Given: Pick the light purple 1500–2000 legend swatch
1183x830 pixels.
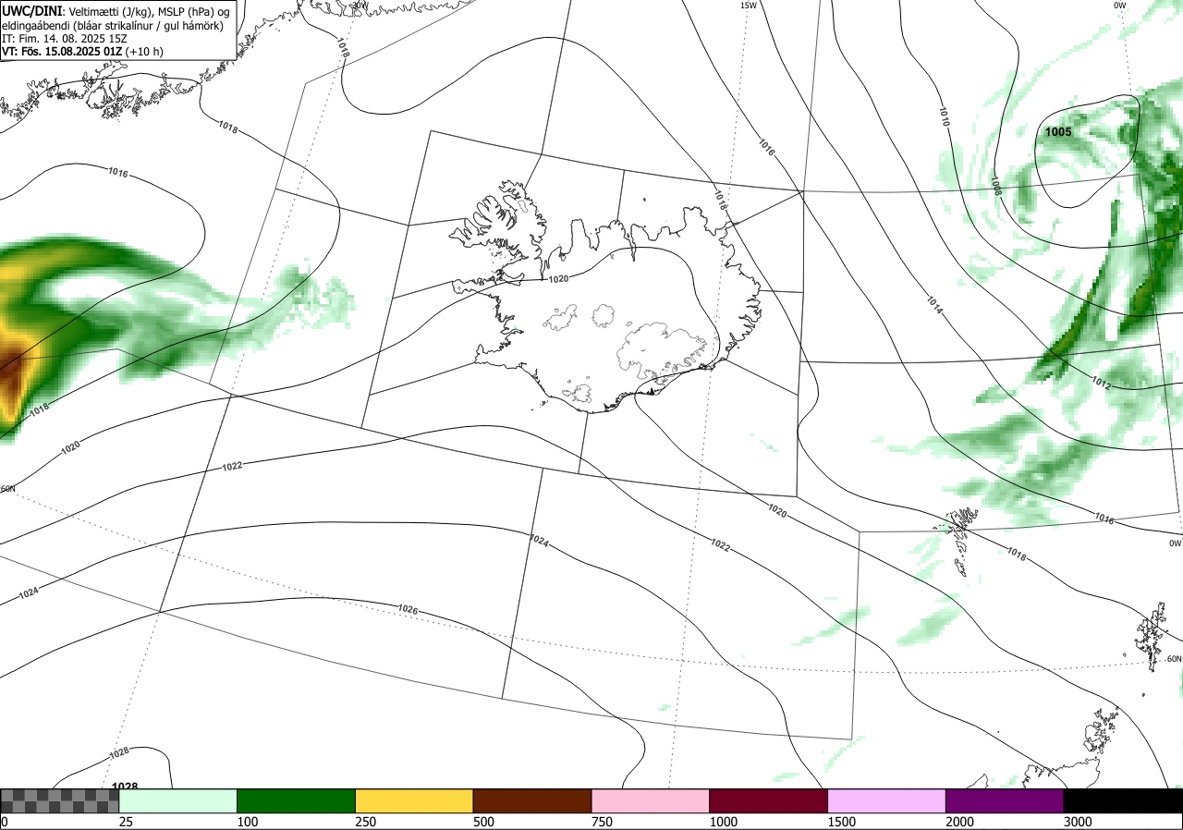Looking at the screenshot, I should click(x=886, y=800).
